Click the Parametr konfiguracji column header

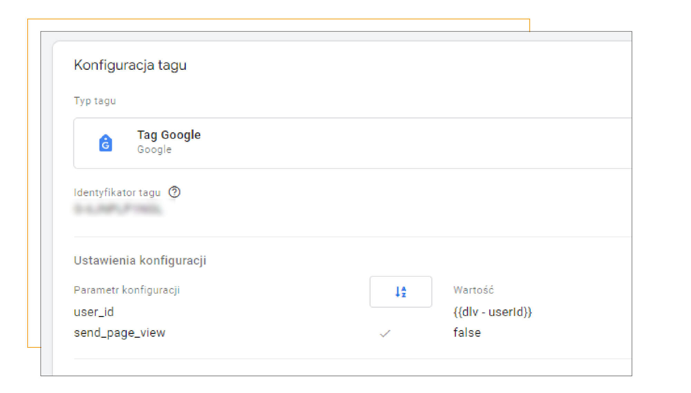127,290
